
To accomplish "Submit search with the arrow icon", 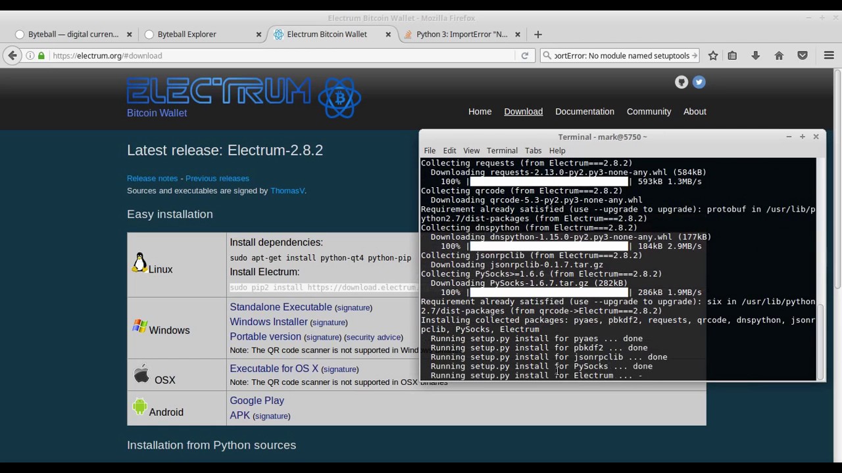I will pyautogui.click(x=695, y=56).
